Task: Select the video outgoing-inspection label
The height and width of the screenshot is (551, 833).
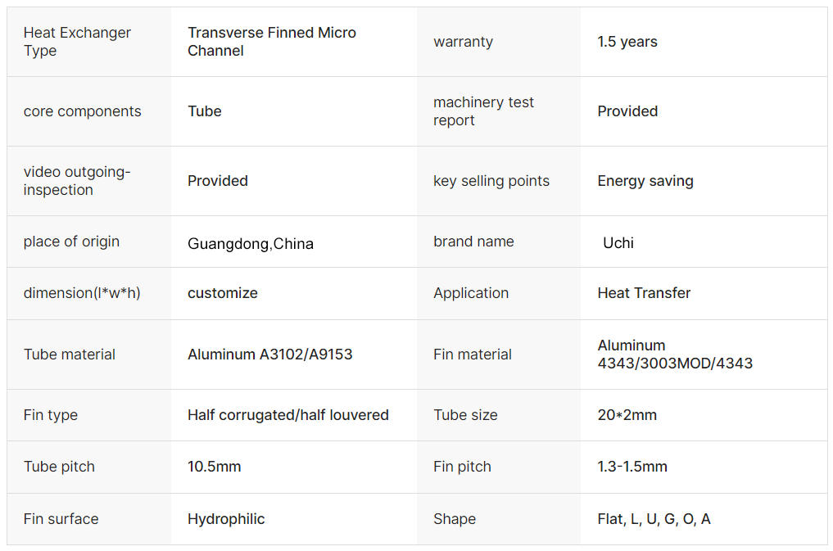Action: (76, 181)
